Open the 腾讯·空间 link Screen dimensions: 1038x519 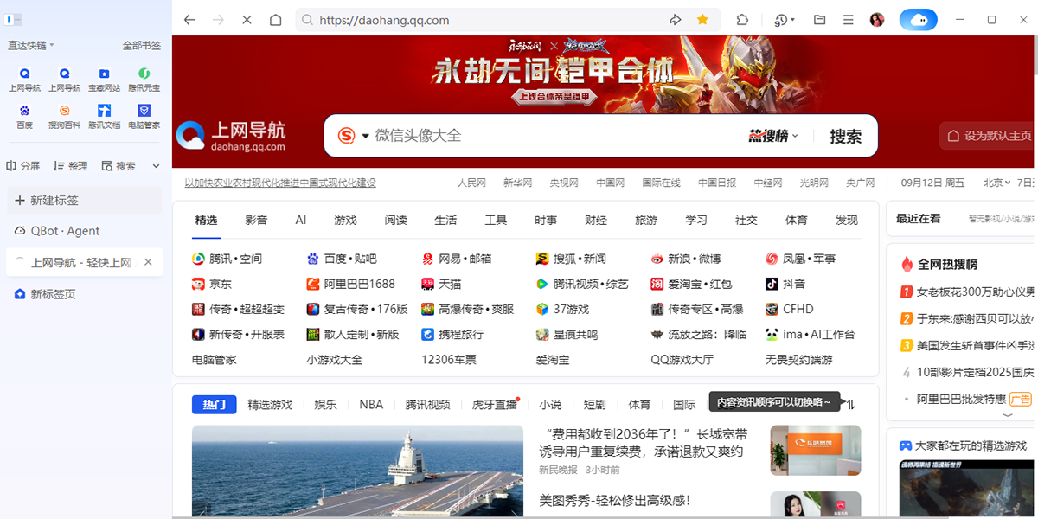pyautogui.click(x=227, y=259)
